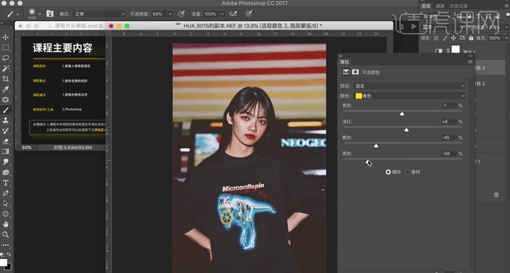Viewport: 510px width, 273px height.
Task: Open the 颜色 dropdown showing 黄色
Action: [x=410, y=96]
